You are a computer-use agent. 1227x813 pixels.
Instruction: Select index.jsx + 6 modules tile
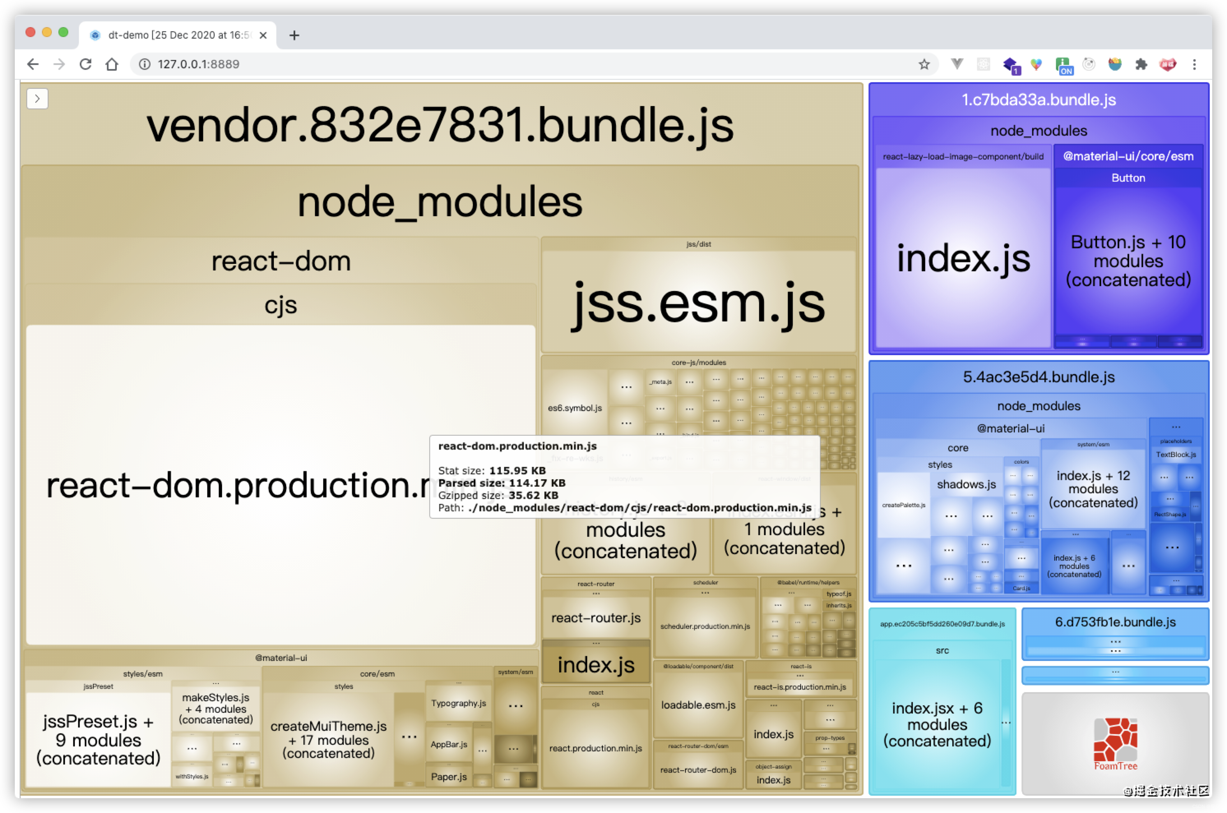(x=937, y=724)
